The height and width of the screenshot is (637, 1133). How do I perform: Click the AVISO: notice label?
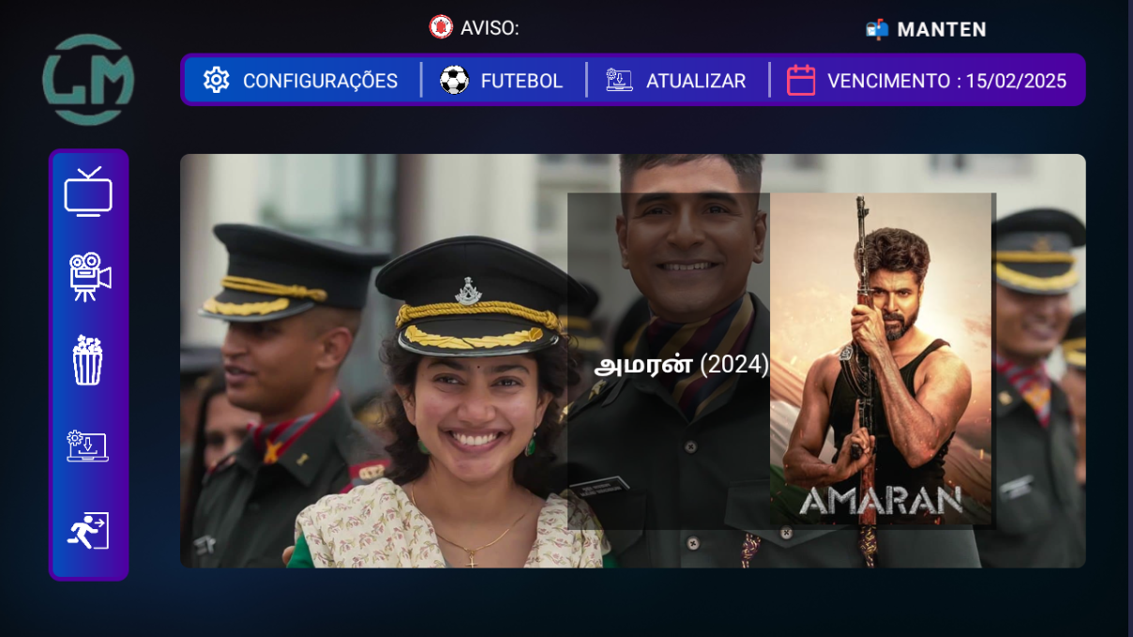coord(490,28)
